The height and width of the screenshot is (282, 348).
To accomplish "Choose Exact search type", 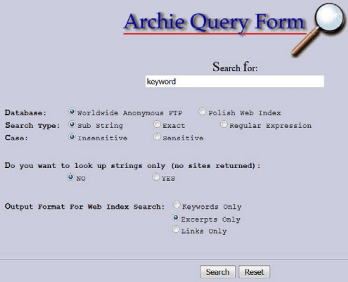I will pyautogui.click(x=157, y=125).
